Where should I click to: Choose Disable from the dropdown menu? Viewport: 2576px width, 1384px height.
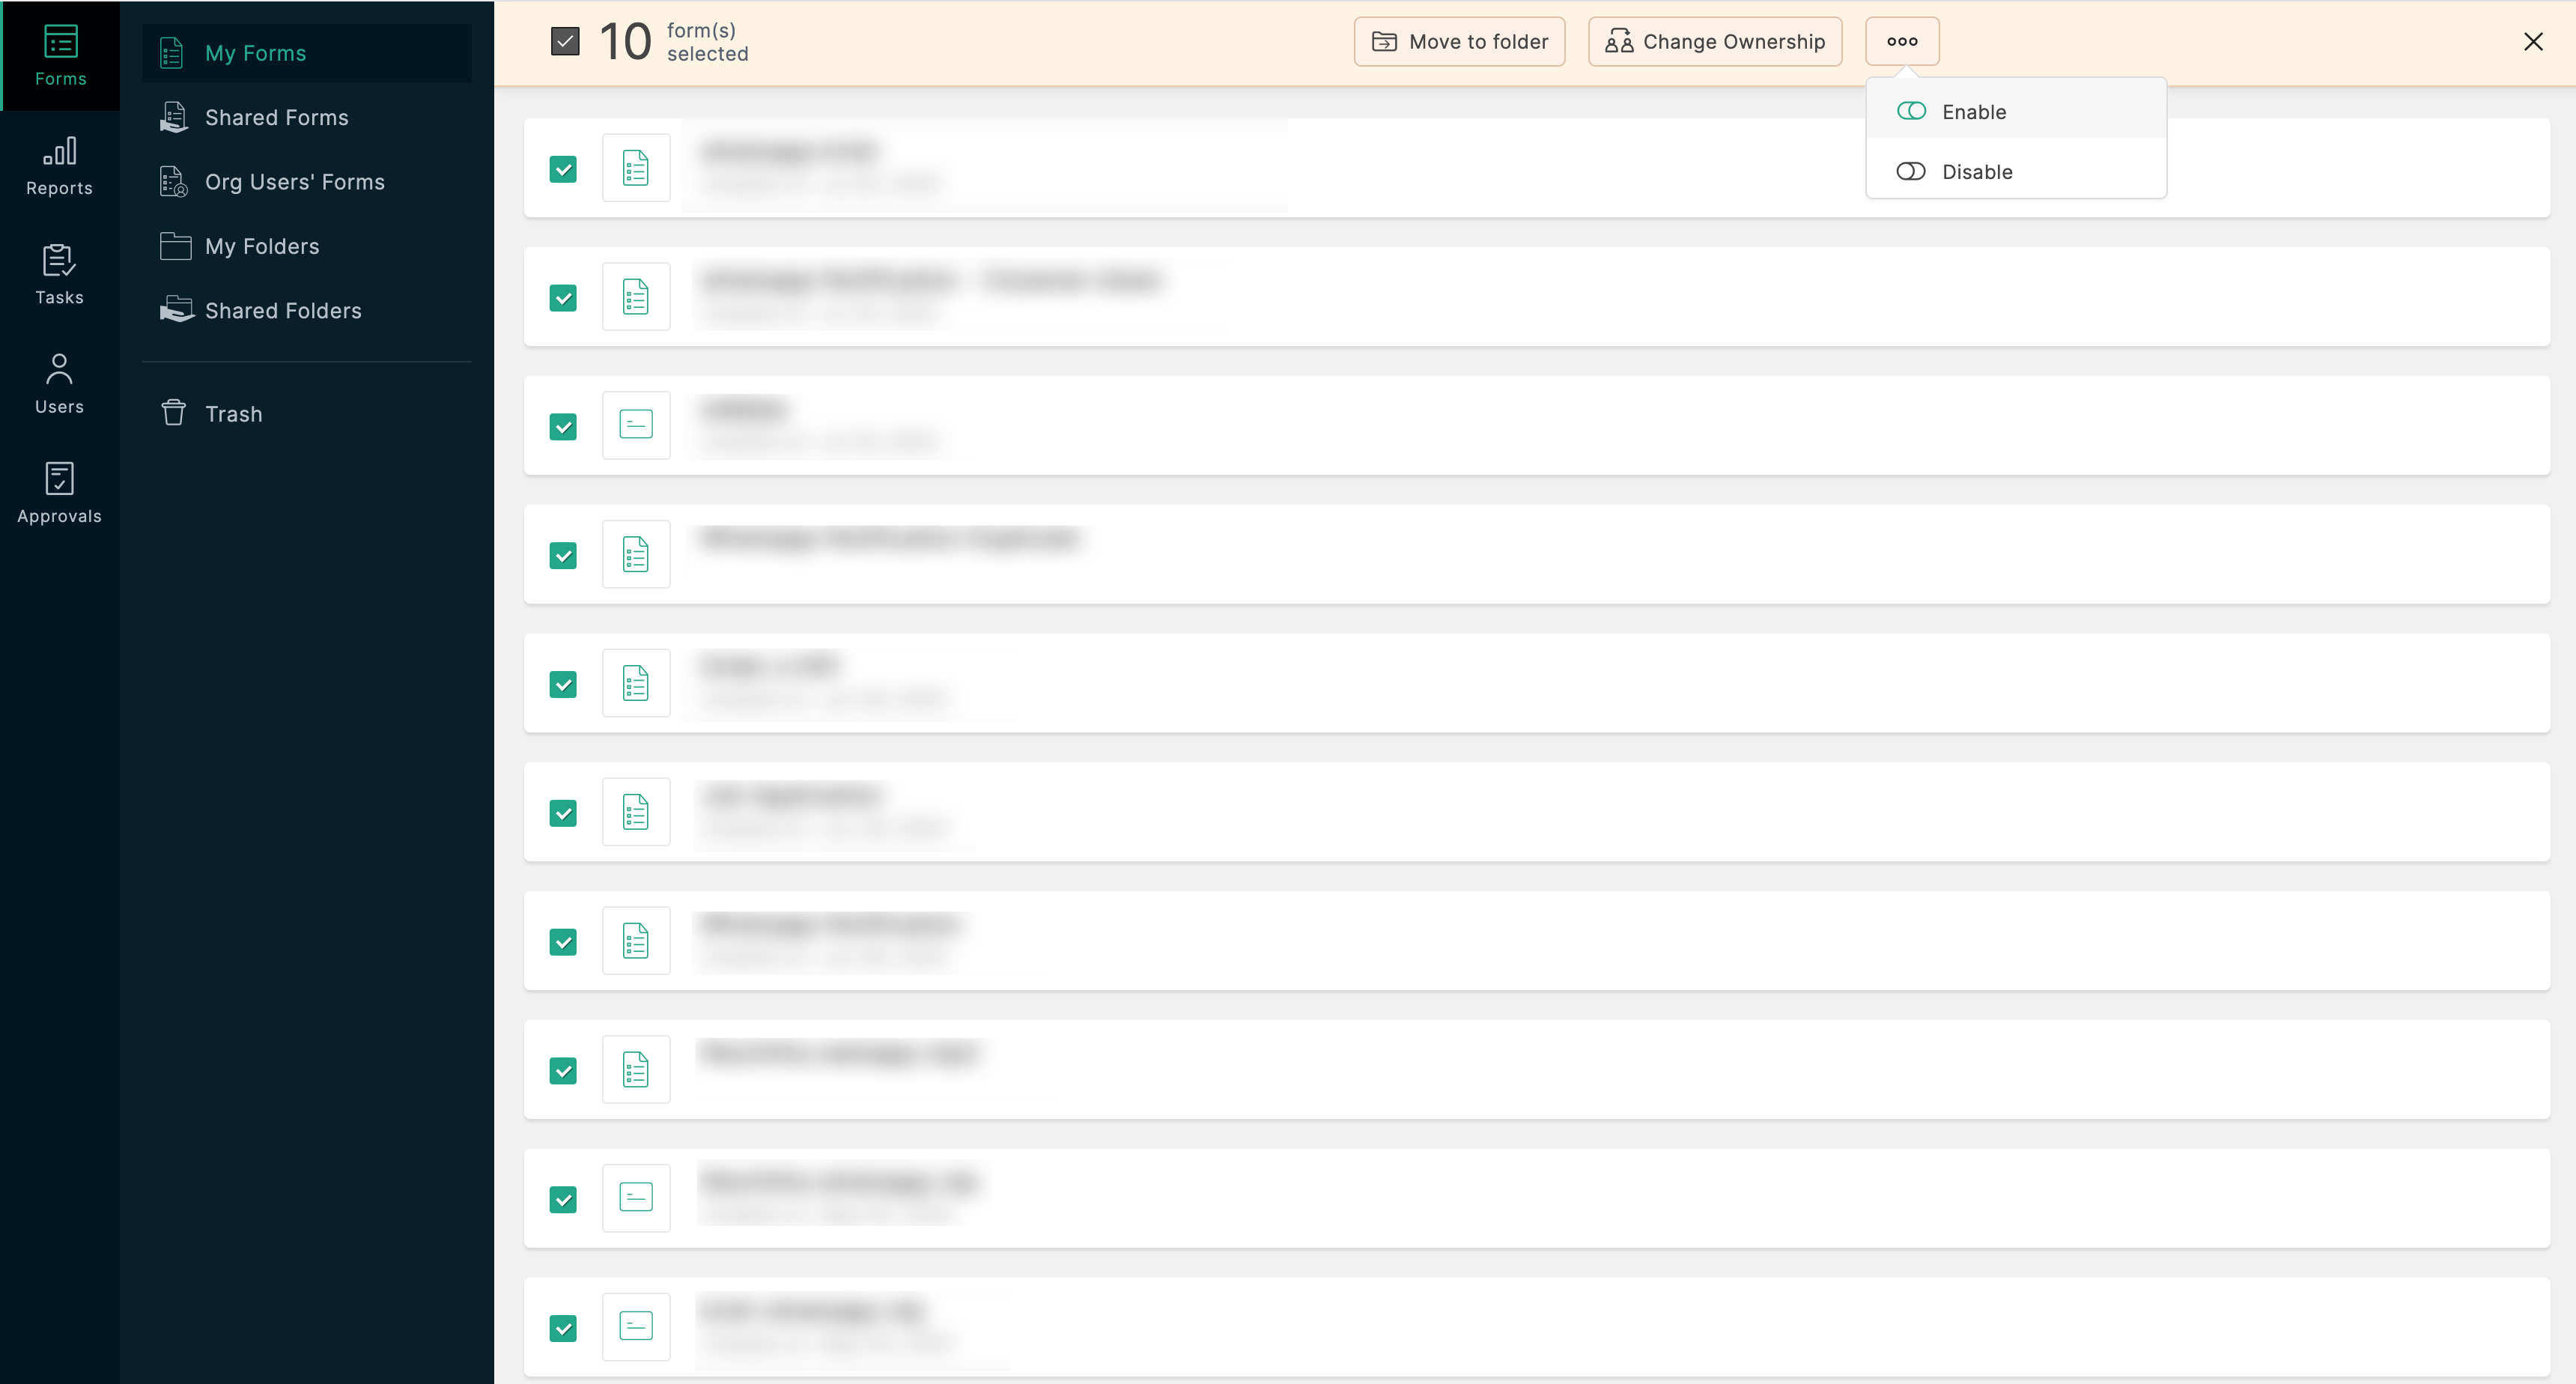pyautogui.click(x=1976, y=172)
